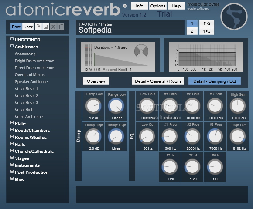The image size is (253, 209).
Task: Open the Help menu
Action: tap(176, 6)
